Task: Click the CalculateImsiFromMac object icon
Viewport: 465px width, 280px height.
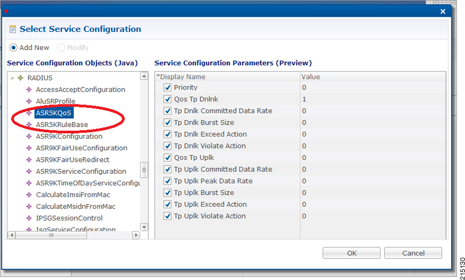Action: (x=29, y=195)
